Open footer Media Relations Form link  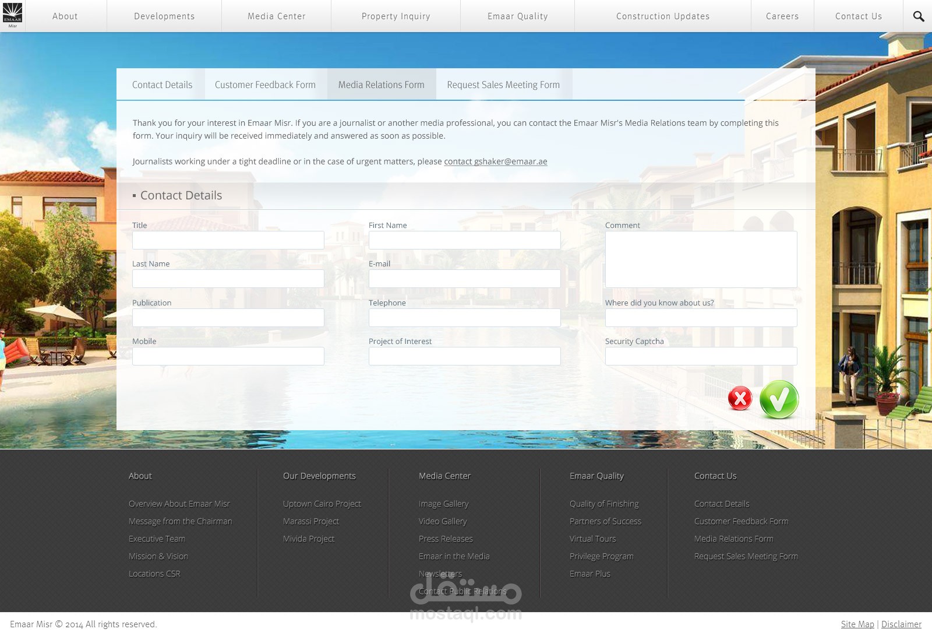734,539
